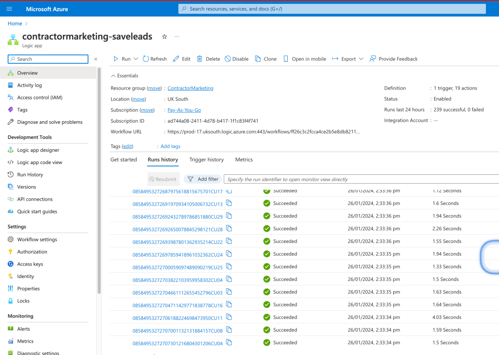Open Overview in the sidebar

click(x=48, y=73)
